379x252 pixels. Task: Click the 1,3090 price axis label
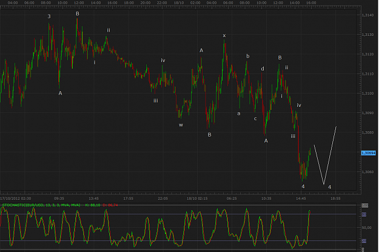[x=367, y=113]
